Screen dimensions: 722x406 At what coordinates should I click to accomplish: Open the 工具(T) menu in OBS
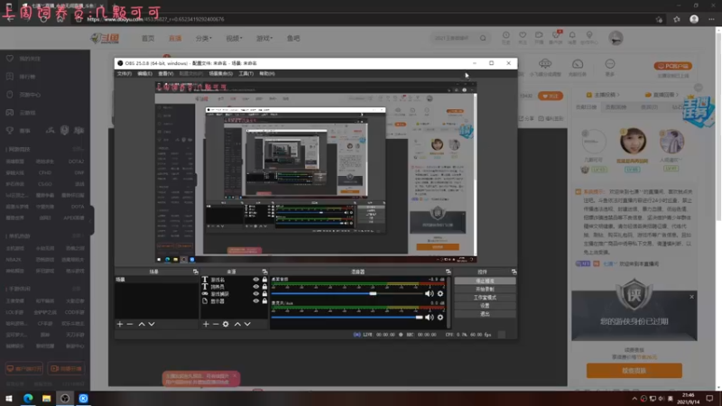pyautogui.click(x=245, y=74)
